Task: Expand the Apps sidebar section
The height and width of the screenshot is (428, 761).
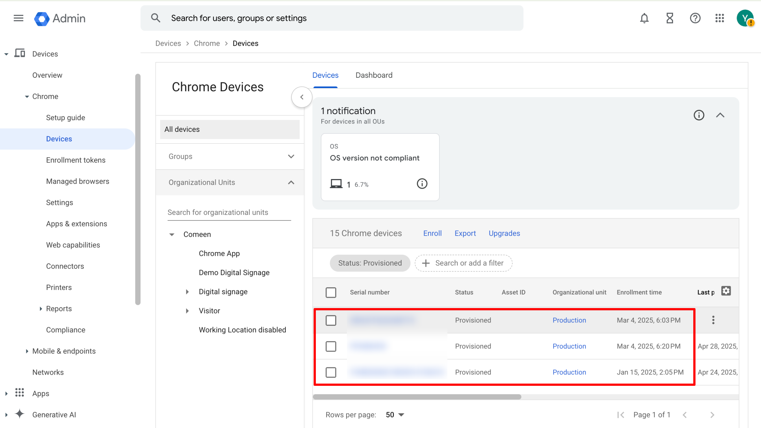Action: pyautogui.click(x=6, y=394)
